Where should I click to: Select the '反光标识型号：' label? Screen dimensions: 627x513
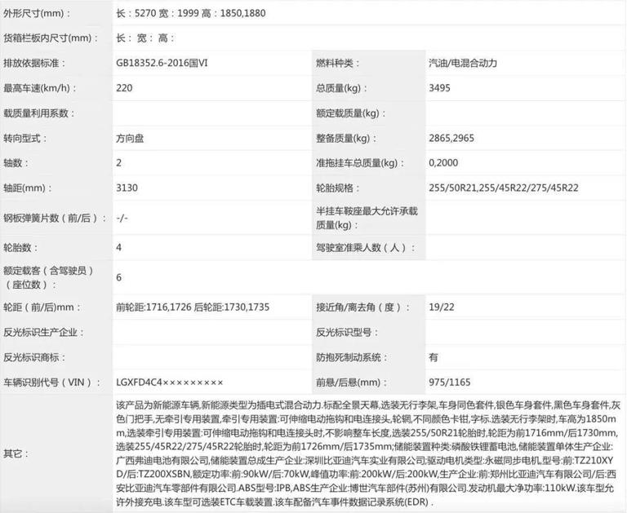347,333
